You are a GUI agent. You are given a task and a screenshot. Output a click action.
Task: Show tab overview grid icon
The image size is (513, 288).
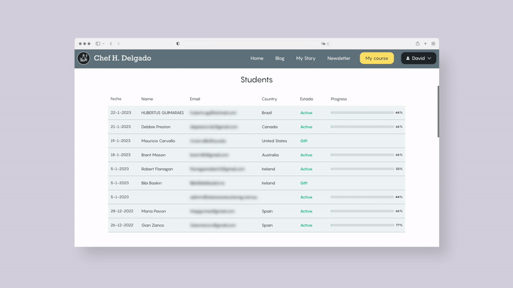433,44
